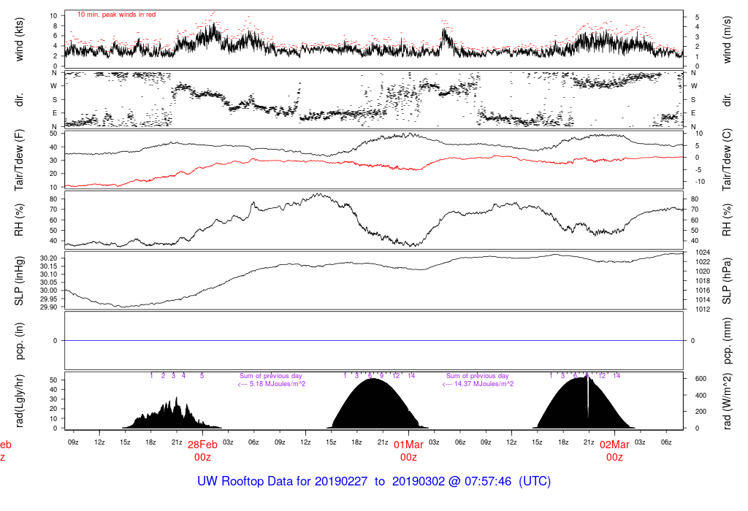748x511 pixels.
Task: Click the left 'dir.' axis label
Action: point(19,99)
